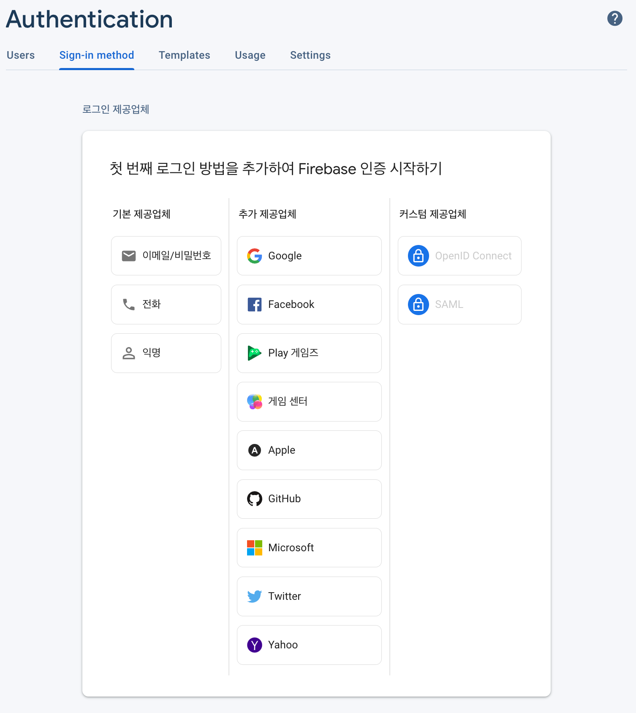The width and height of the screenshot is (636, 713).
Task: Click the phone handset icon
Action: pos(129,304)
